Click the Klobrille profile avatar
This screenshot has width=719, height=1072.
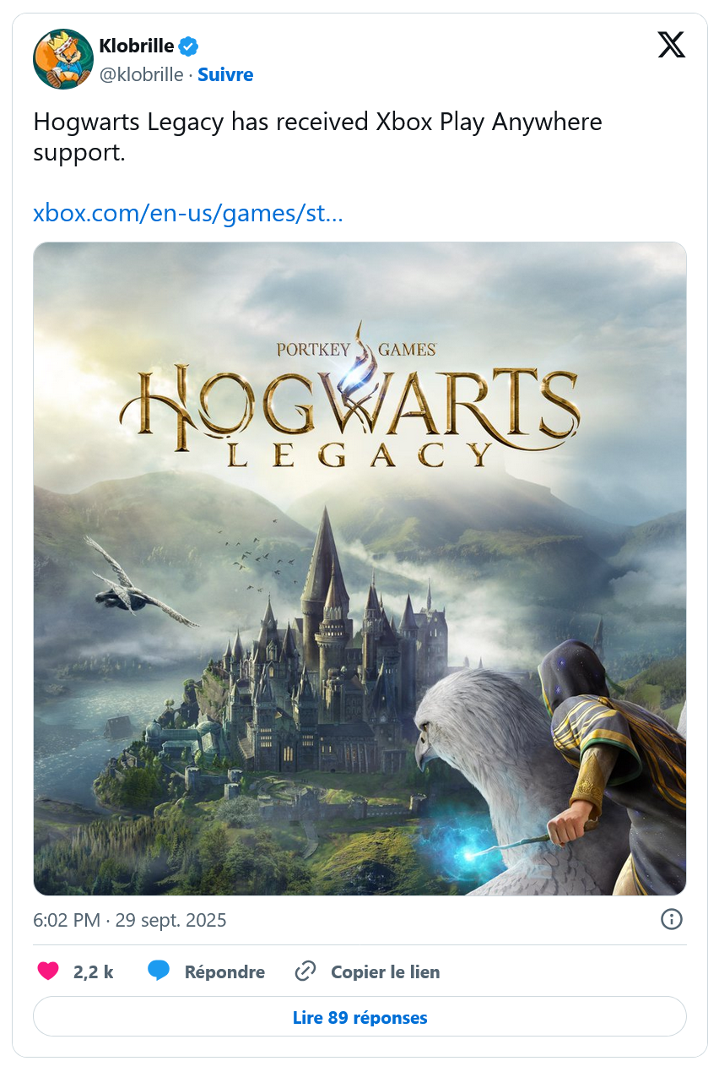(x=62, y=59)
